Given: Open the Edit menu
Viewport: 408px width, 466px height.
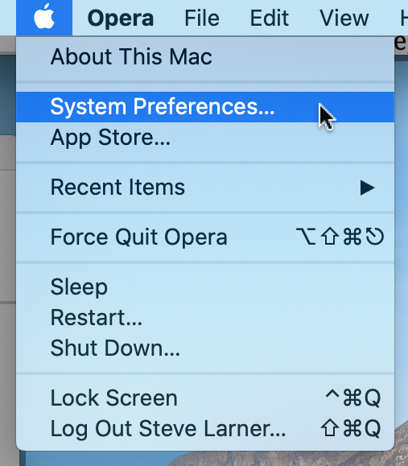Looking at the screenshot, I should 270,19.
